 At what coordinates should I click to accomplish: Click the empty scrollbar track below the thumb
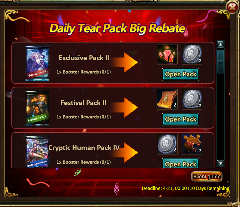click(220, 117)
